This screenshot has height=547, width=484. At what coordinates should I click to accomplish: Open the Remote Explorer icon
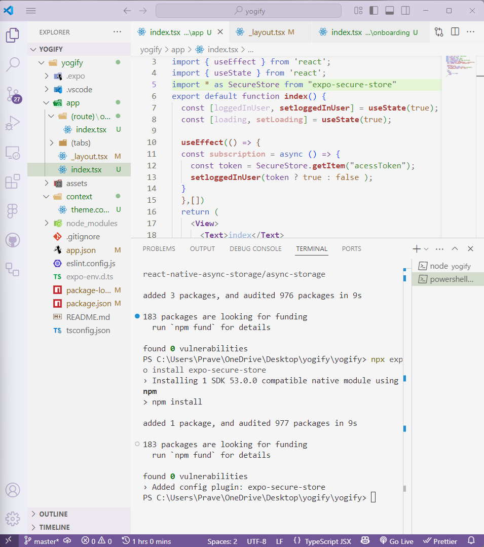[13, 153]
